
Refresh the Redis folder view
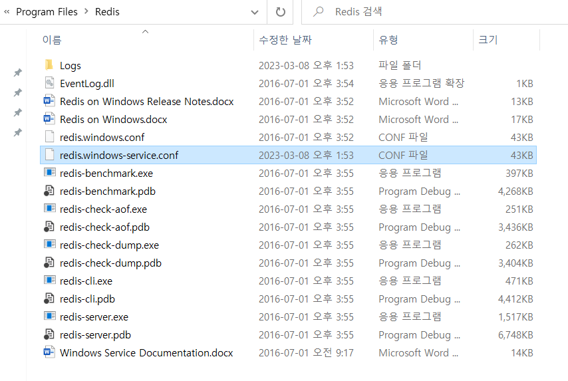point(281,12)
